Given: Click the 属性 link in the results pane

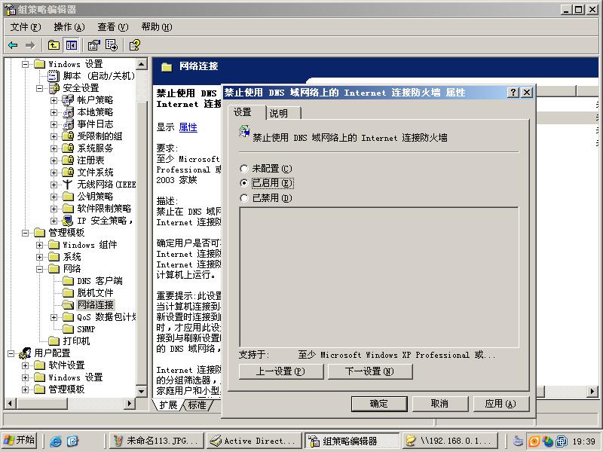Looking at the screenshot, I should (186, 127).
